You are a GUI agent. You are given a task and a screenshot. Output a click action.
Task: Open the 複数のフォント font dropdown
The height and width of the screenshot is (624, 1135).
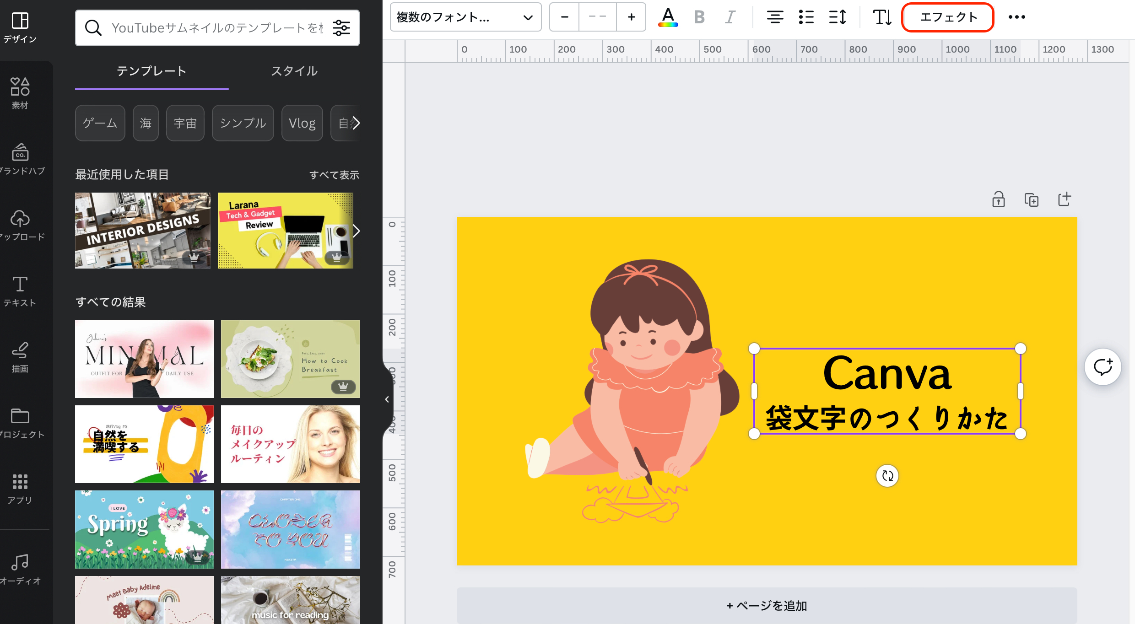465,17
